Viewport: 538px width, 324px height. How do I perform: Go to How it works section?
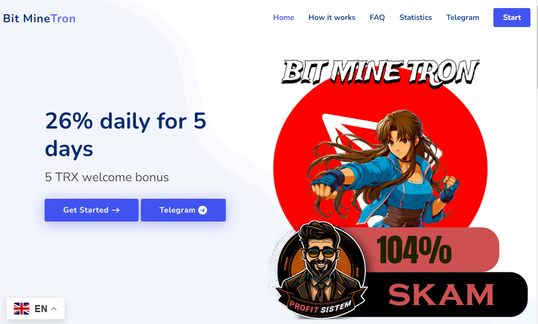coord(332,18)
